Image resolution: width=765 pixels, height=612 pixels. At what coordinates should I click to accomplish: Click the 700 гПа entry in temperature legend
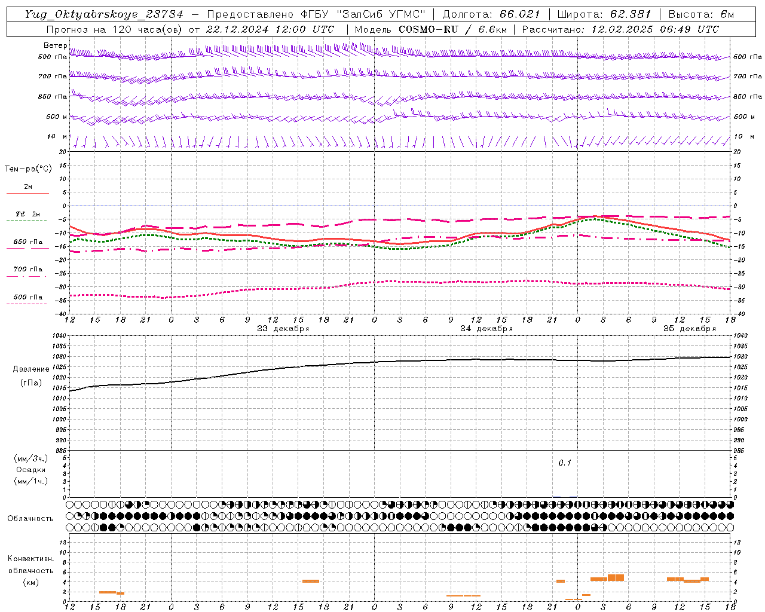[x=28, y=270]
